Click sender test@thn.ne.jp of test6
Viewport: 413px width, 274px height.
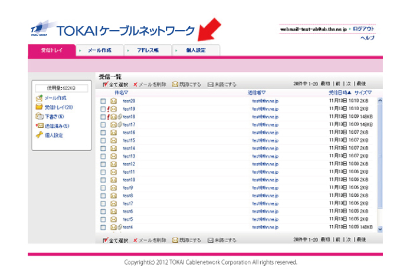coord(265,212)
